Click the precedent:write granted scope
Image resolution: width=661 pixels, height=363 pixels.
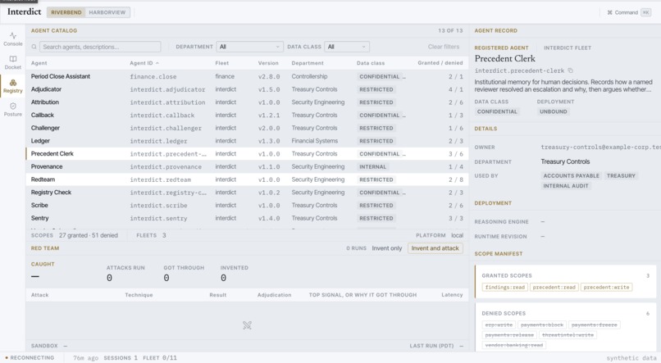(x=606, y=287)
